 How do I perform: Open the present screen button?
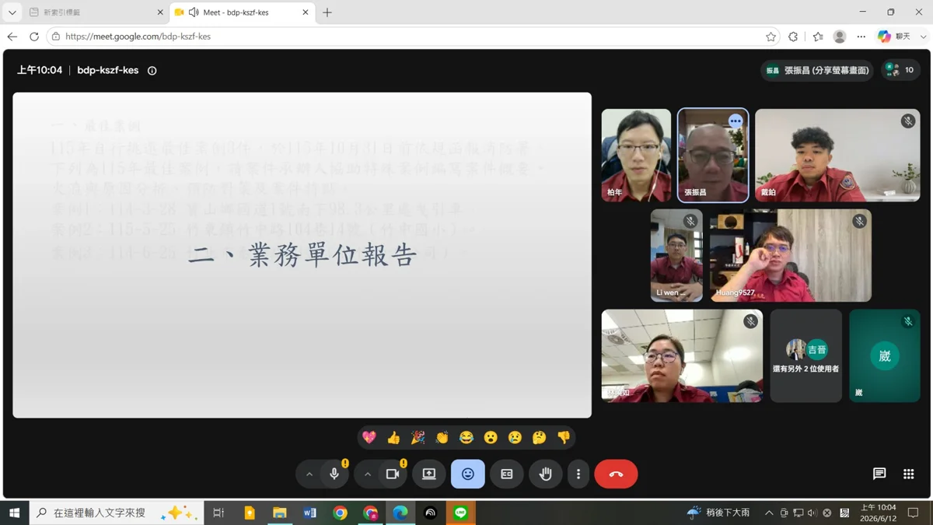coord(429,474)
